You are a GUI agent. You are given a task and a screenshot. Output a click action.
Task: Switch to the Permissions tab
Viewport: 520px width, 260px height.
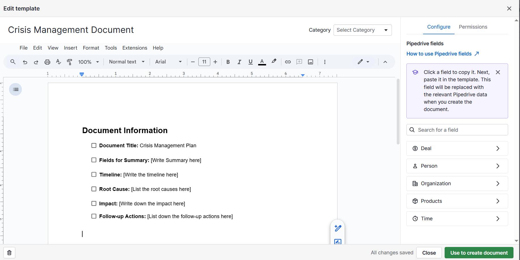tap(473, 27)
